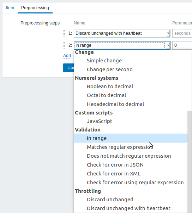The image size is (192, 213).
Task: Click the dropdown list scrollbar thumb
Action: pos(190,162)
